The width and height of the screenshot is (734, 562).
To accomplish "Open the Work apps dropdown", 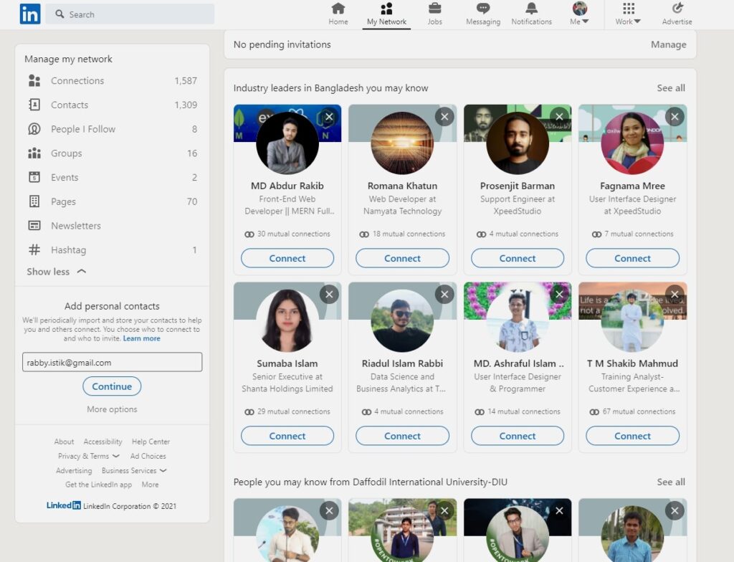I will (x=628, y=14).
